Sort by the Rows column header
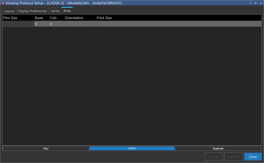The height and width of the screenshot is (163, 264). click(39, 18)
